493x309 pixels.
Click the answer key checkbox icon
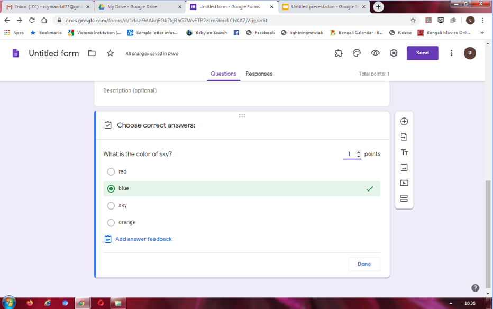tap(108, 125)
